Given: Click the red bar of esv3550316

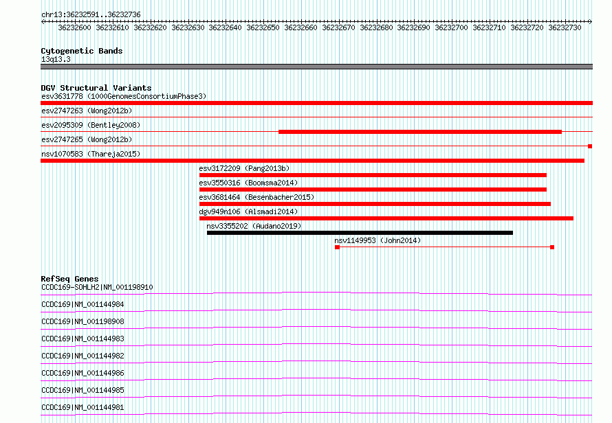Looking at the screenshot, I should (x=373, y=190).
